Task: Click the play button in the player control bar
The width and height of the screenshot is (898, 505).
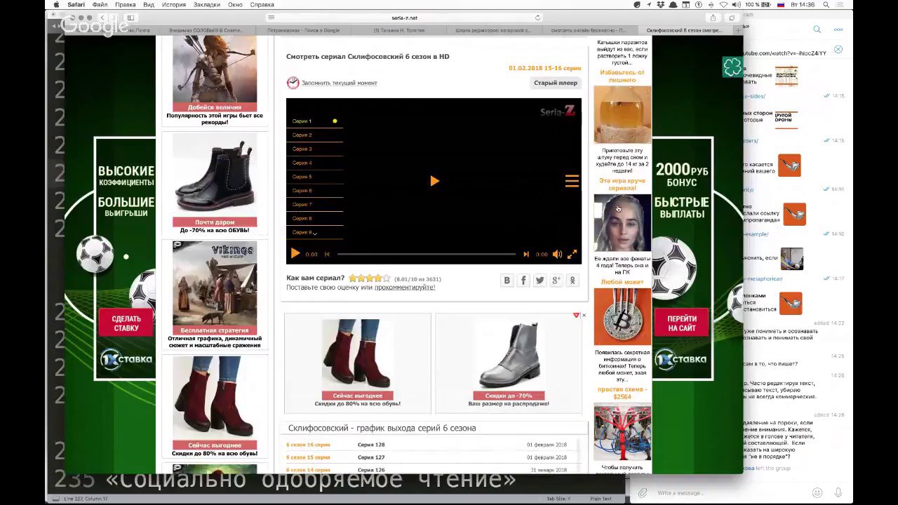Action: (x=295, y=254)
